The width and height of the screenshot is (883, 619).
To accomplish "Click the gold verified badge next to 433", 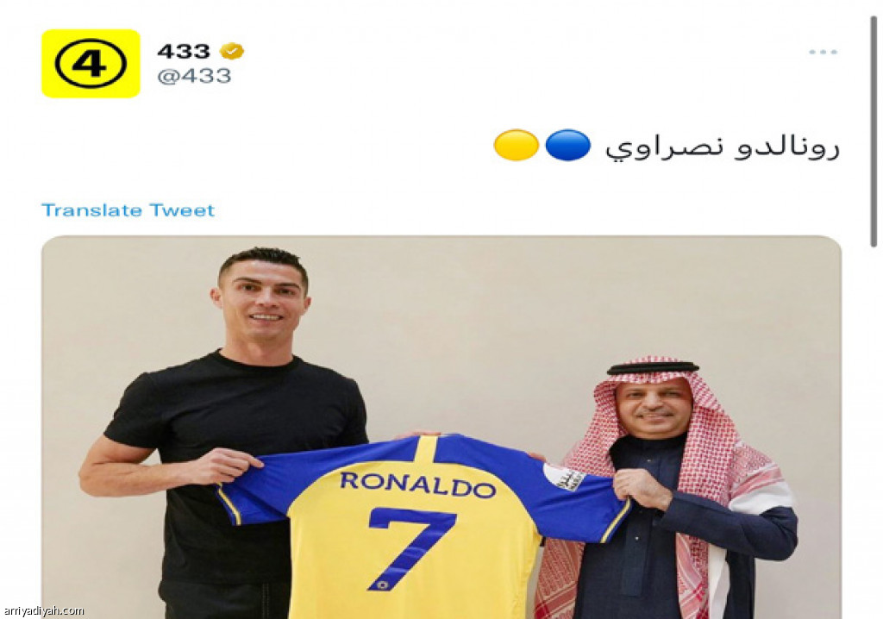I will click(x=232, y=51).
